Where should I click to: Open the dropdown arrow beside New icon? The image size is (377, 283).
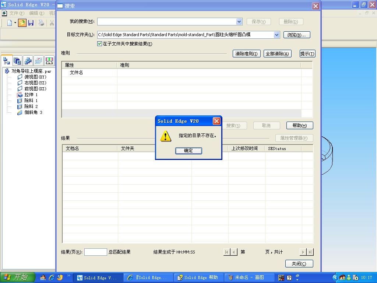(x=15, y=23)
